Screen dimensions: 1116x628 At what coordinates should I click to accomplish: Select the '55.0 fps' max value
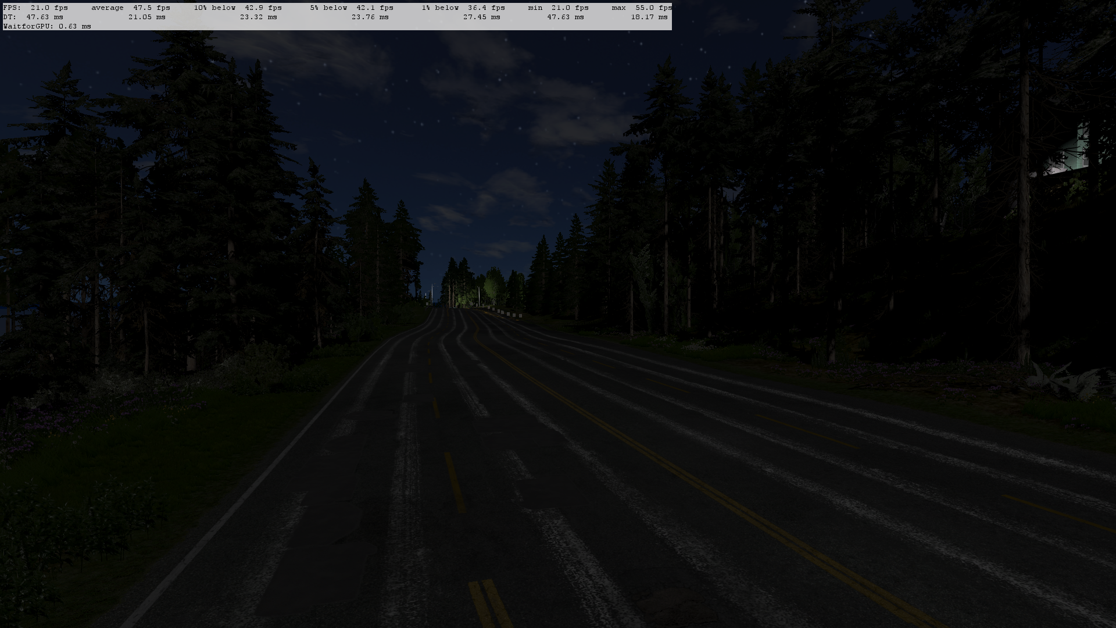654,8
